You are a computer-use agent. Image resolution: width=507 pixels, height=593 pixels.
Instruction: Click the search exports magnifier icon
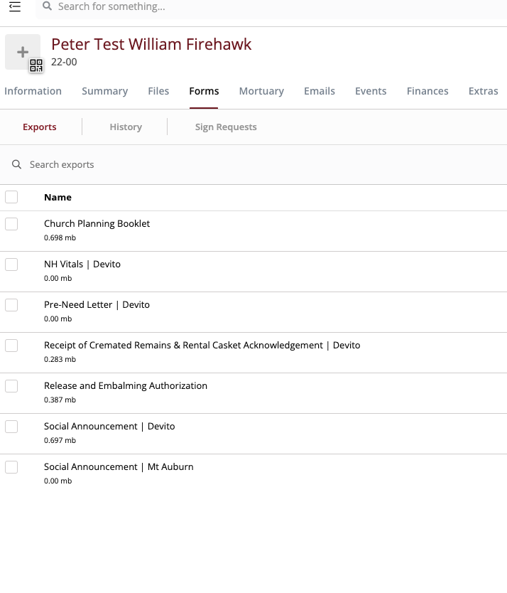tap(16, 164)
